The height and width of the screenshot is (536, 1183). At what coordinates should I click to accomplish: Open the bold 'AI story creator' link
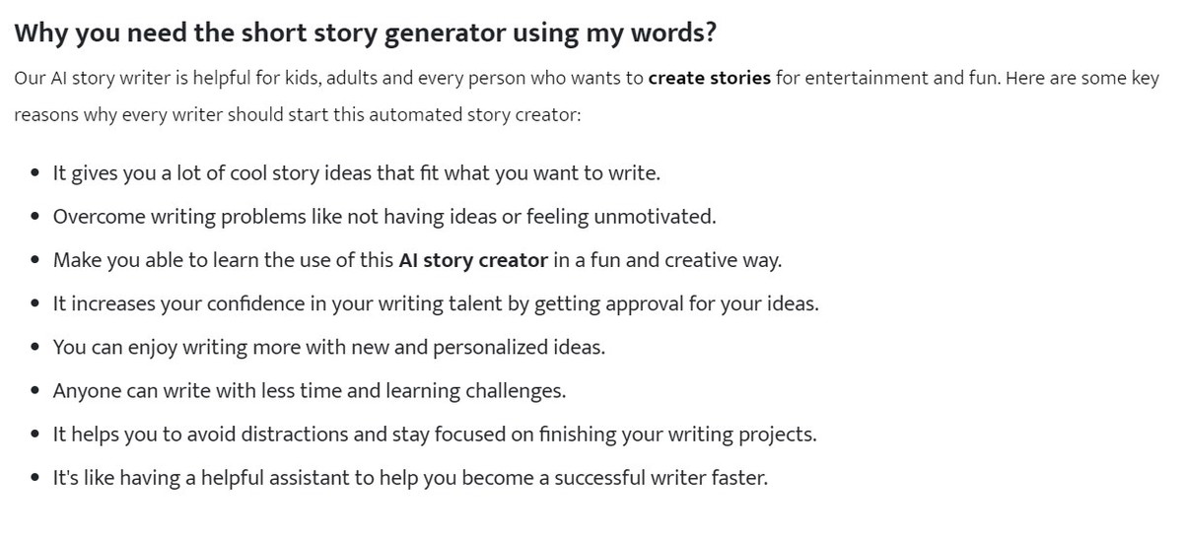[x=473, y=261]
